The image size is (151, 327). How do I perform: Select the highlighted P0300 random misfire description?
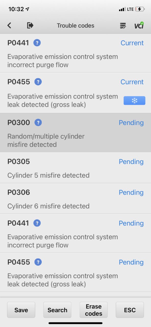[x=46, y=140]
